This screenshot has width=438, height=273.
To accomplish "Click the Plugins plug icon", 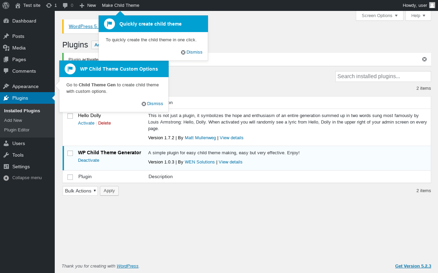I will 6,98.
